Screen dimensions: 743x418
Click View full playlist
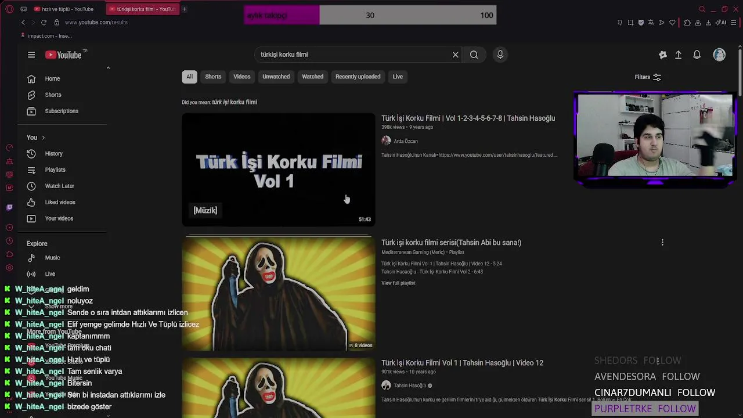click(x=398, y=283)
